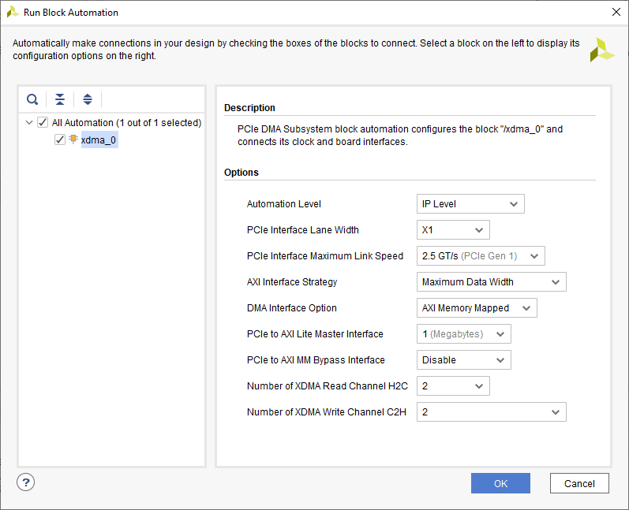The height and width of the screenshot is (510, 629).
Task: Open PCIe Interface Lane Width dropdown
Action: 453,230
